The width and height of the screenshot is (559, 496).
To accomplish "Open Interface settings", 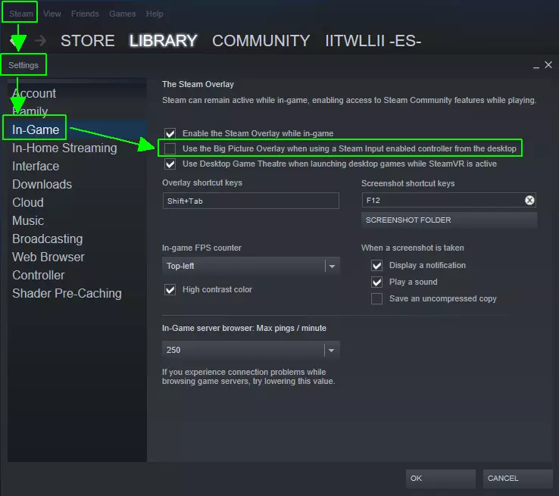I will tap(36, 166).
